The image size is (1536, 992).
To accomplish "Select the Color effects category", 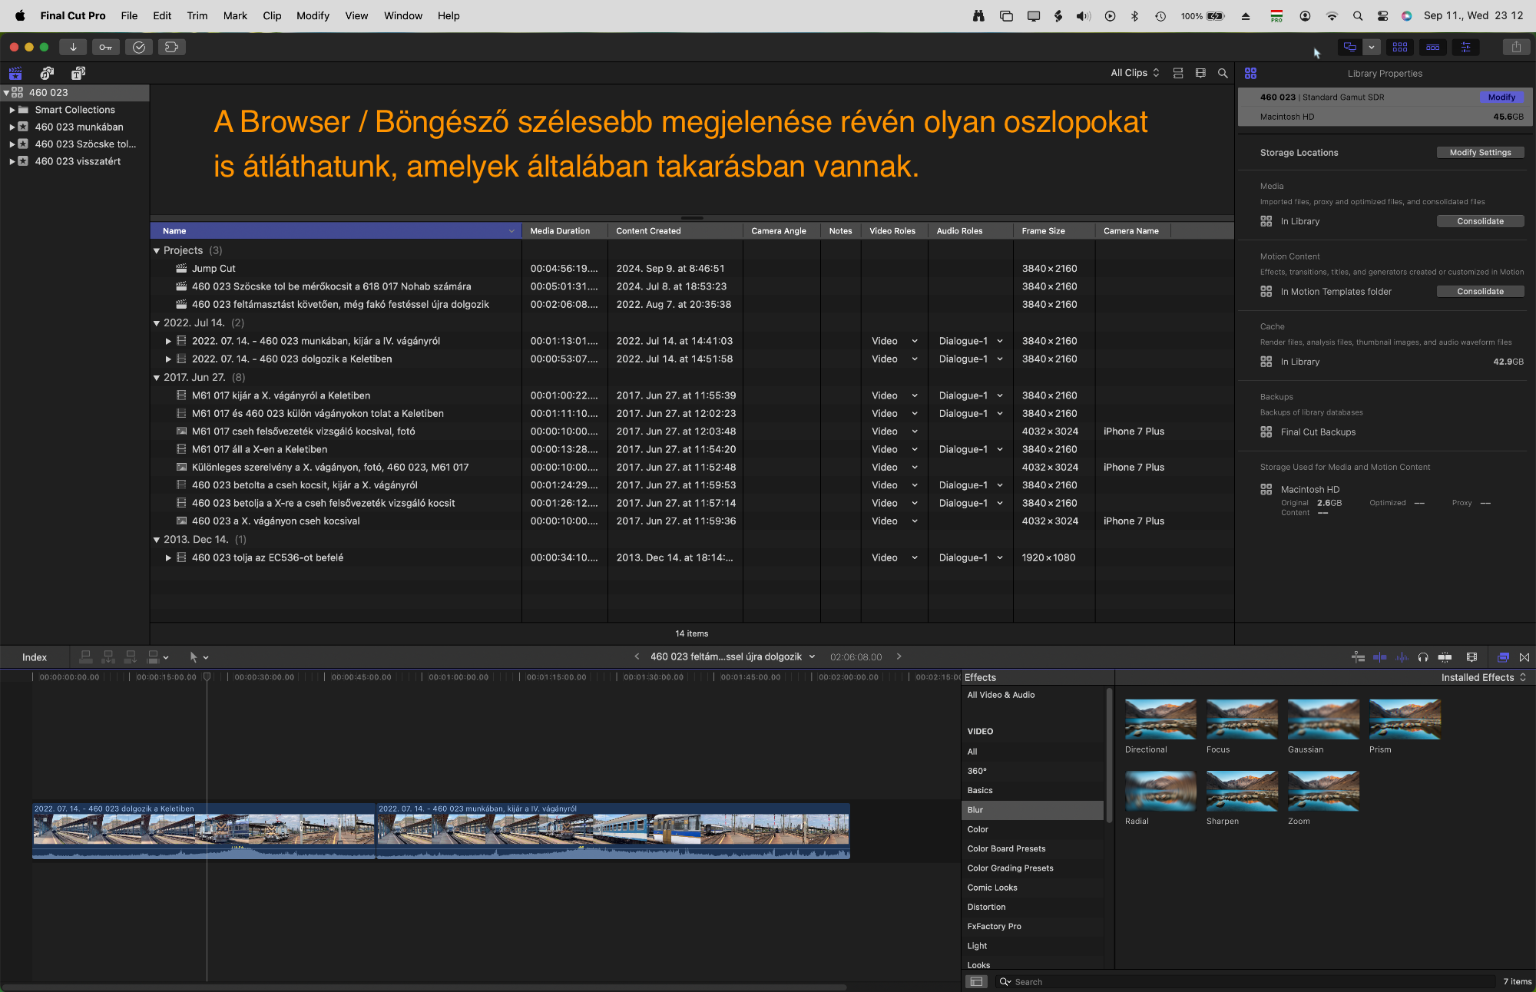I will tap(978, 829).
